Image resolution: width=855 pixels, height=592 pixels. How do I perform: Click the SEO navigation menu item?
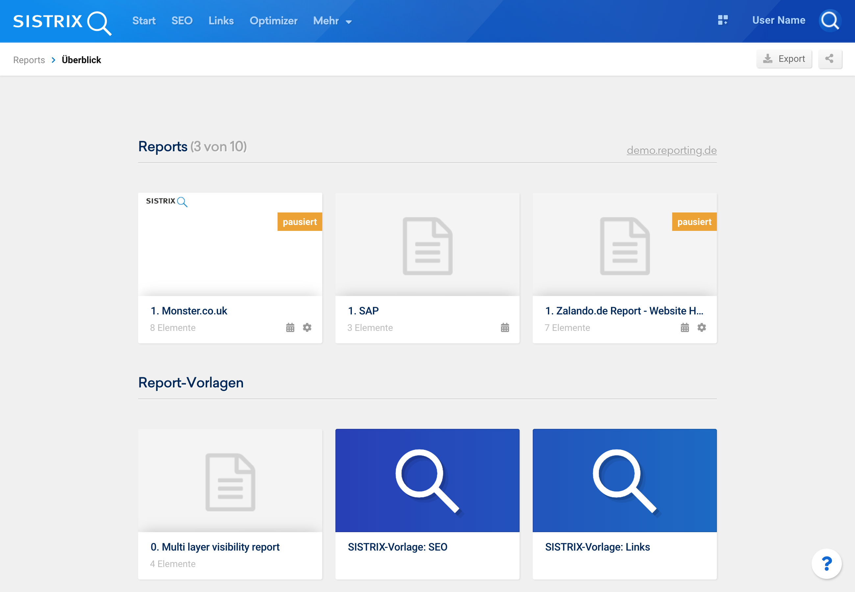182,21
